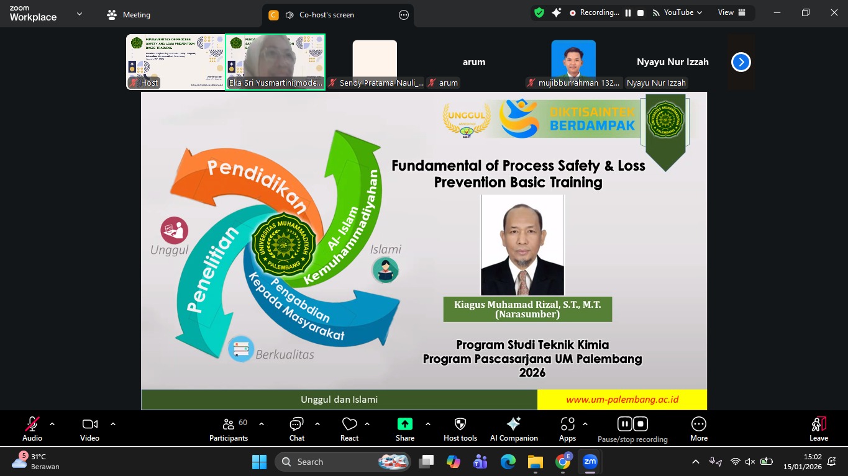The height and width of the screenshot is (476, 848).
Task: Open the More options menu
Action: coord(699,429)
